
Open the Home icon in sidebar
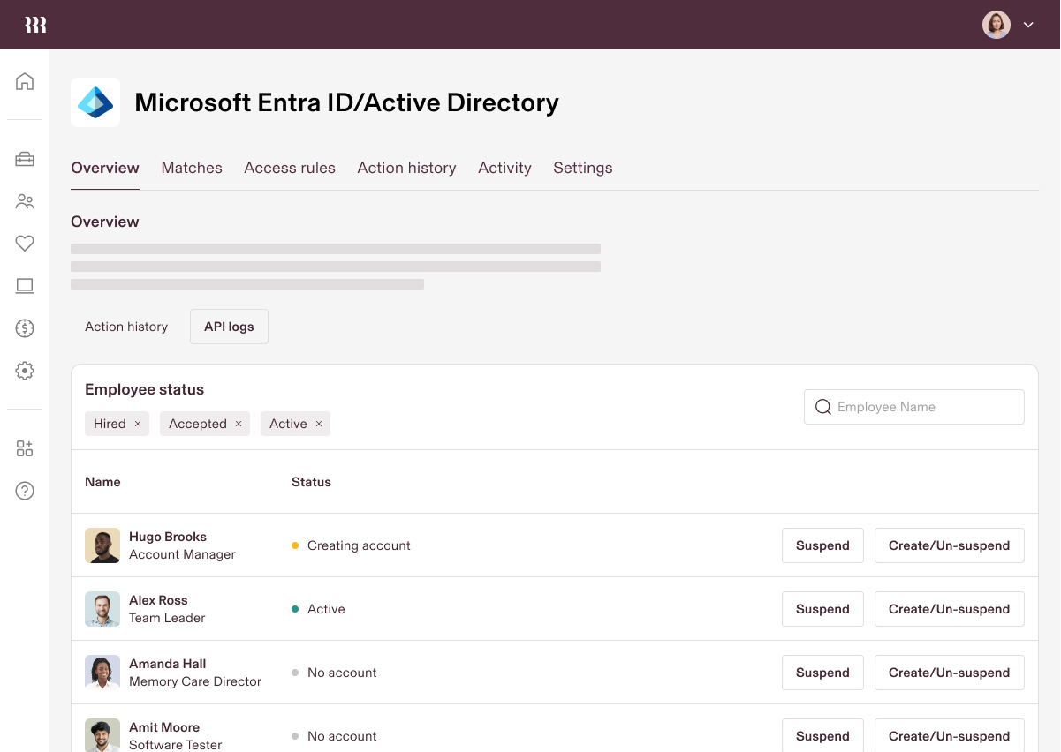click(x=25, y=81)
